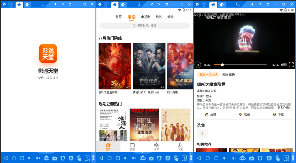Click the up-arrow handle above right window toolbar

242,153
